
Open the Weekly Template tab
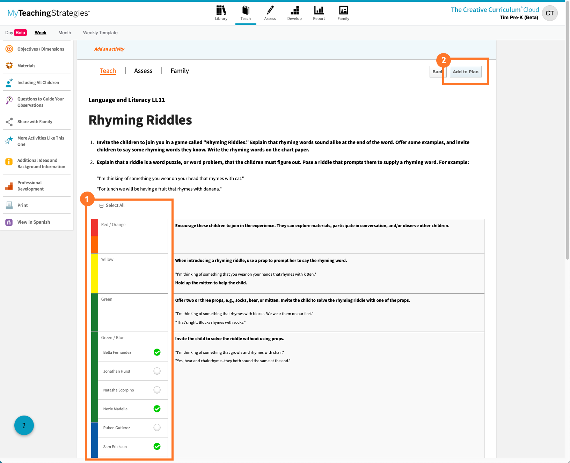tap(100, 32)
